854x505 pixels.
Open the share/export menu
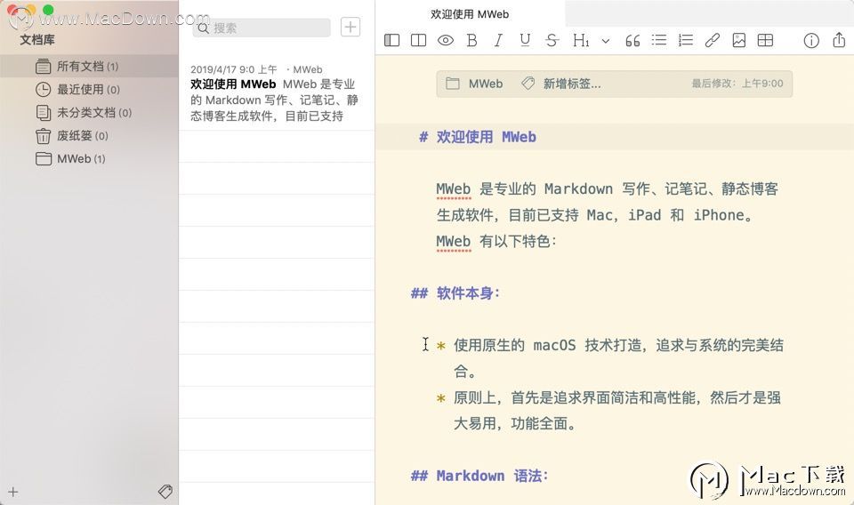pos(839,40)
